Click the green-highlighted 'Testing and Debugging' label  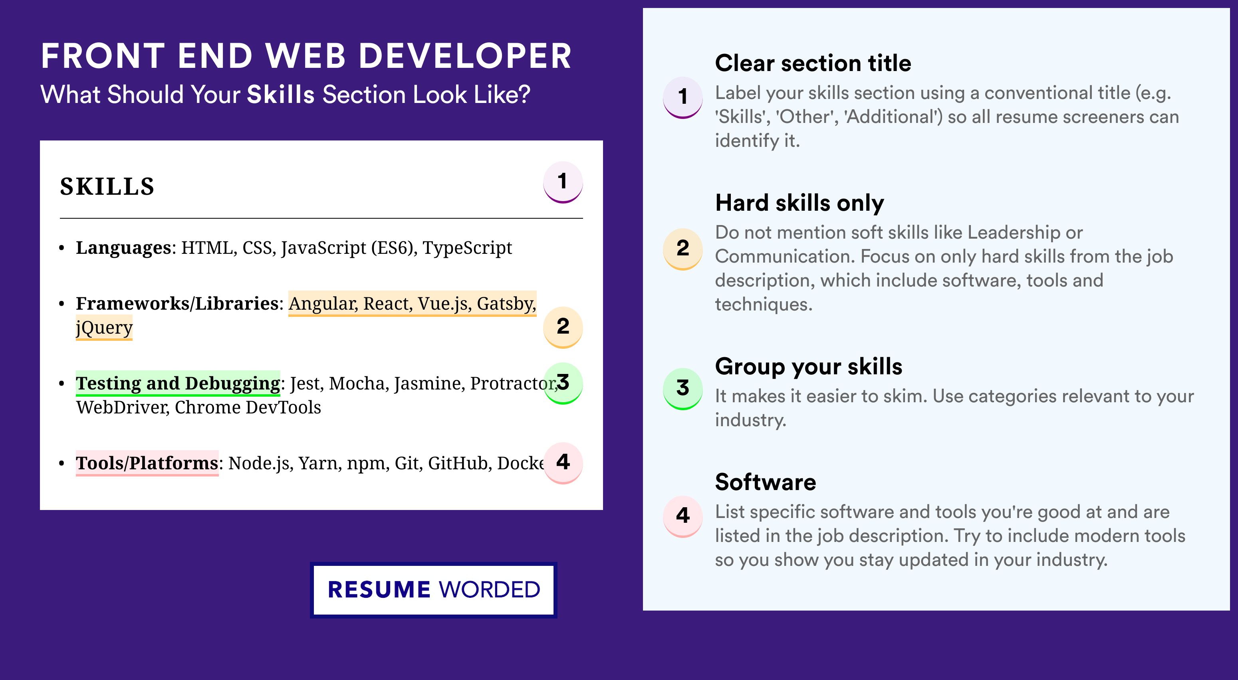click(x=178, y=383)
